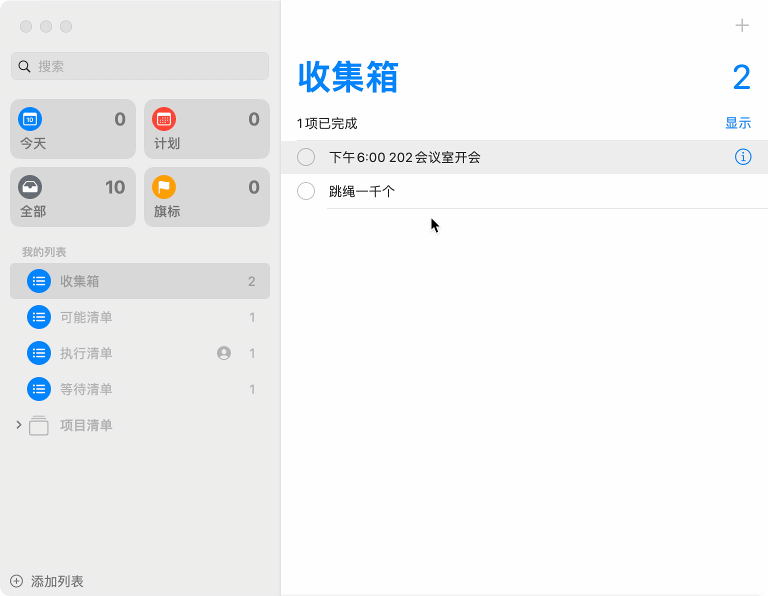Screen dimensions: 768x596
Task: Select the 等待清单 list
Action: 139,389
